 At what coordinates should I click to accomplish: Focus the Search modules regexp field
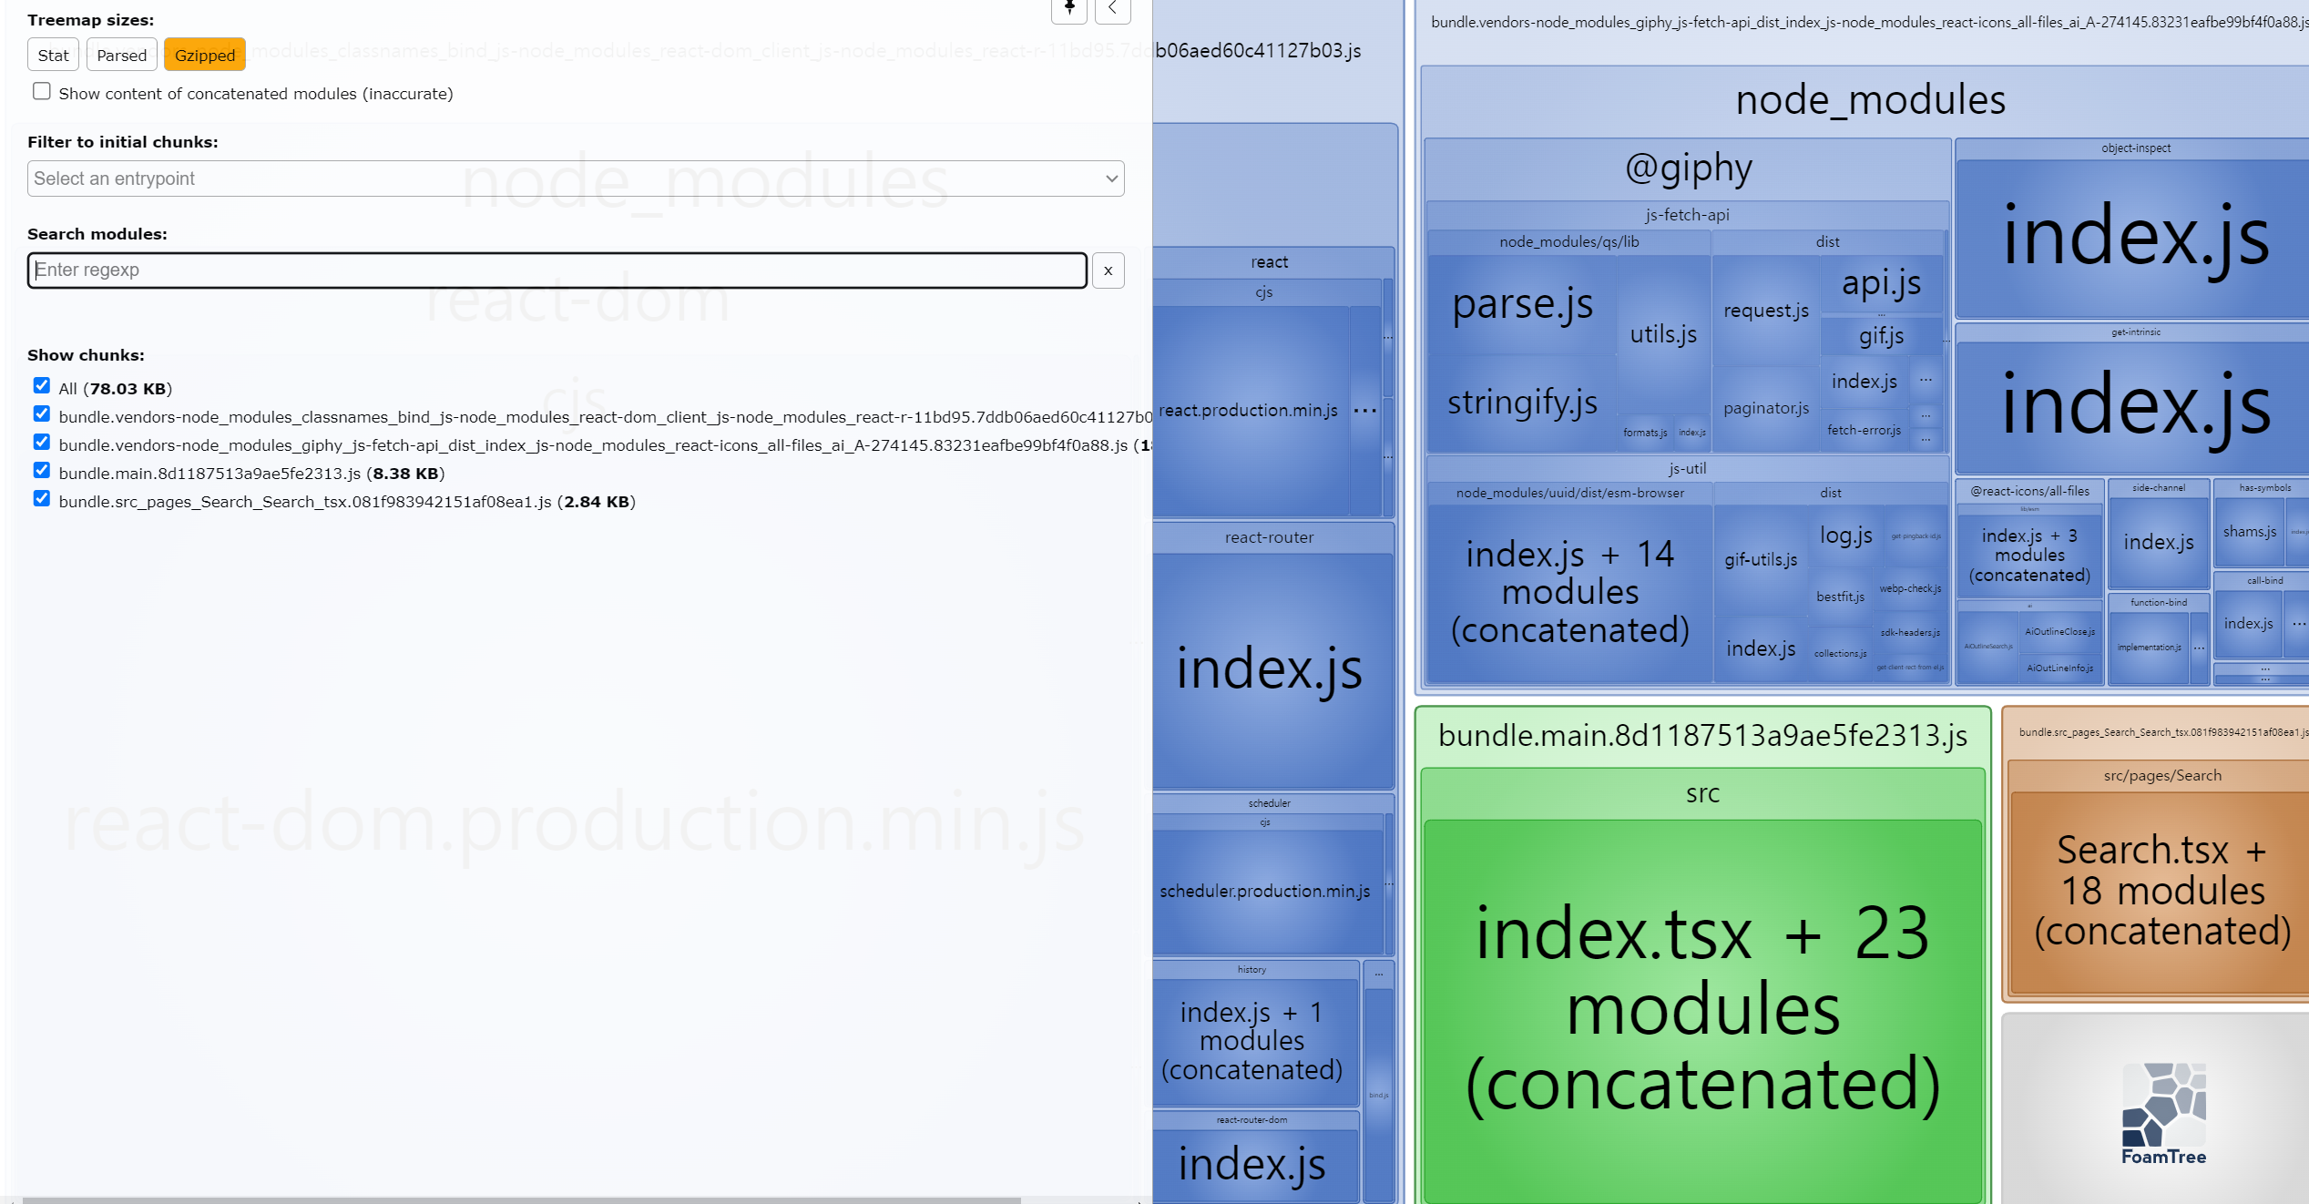point(557,270)
